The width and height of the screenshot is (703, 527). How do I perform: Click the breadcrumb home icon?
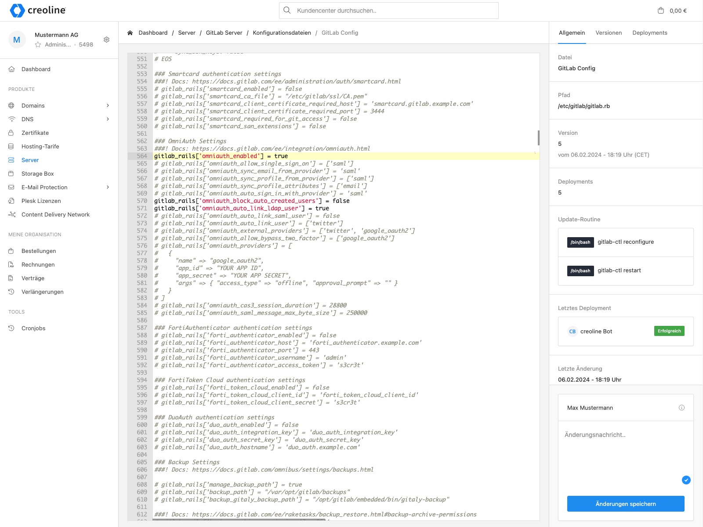pos(130,32)
